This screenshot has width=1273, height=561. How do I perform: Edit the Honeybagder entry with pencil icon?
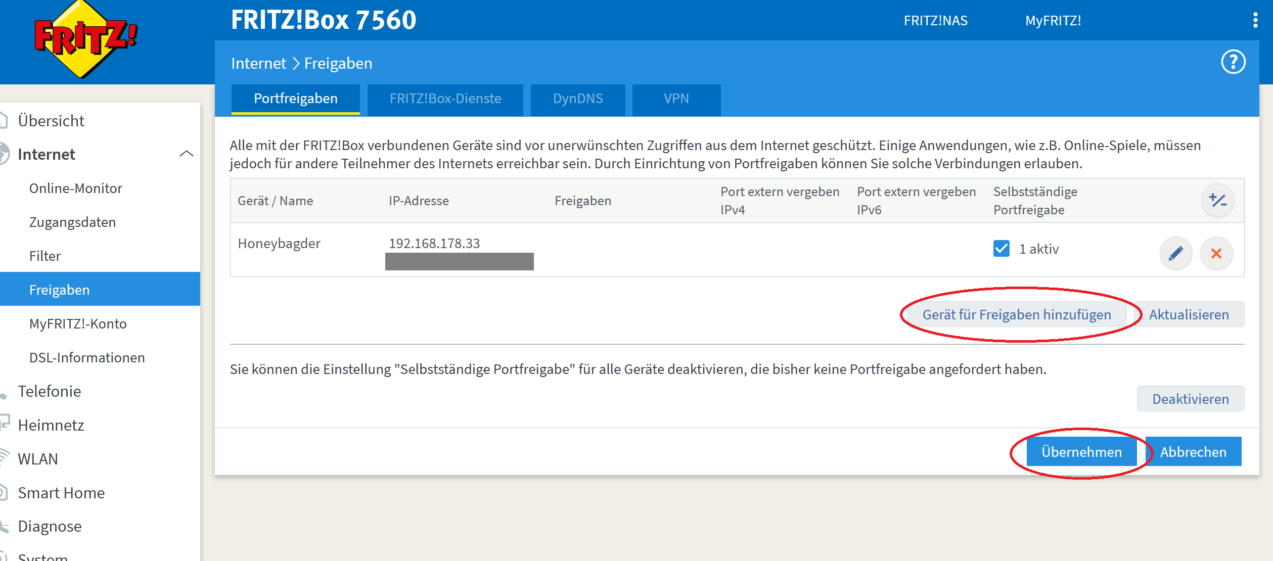[1176, 253]
